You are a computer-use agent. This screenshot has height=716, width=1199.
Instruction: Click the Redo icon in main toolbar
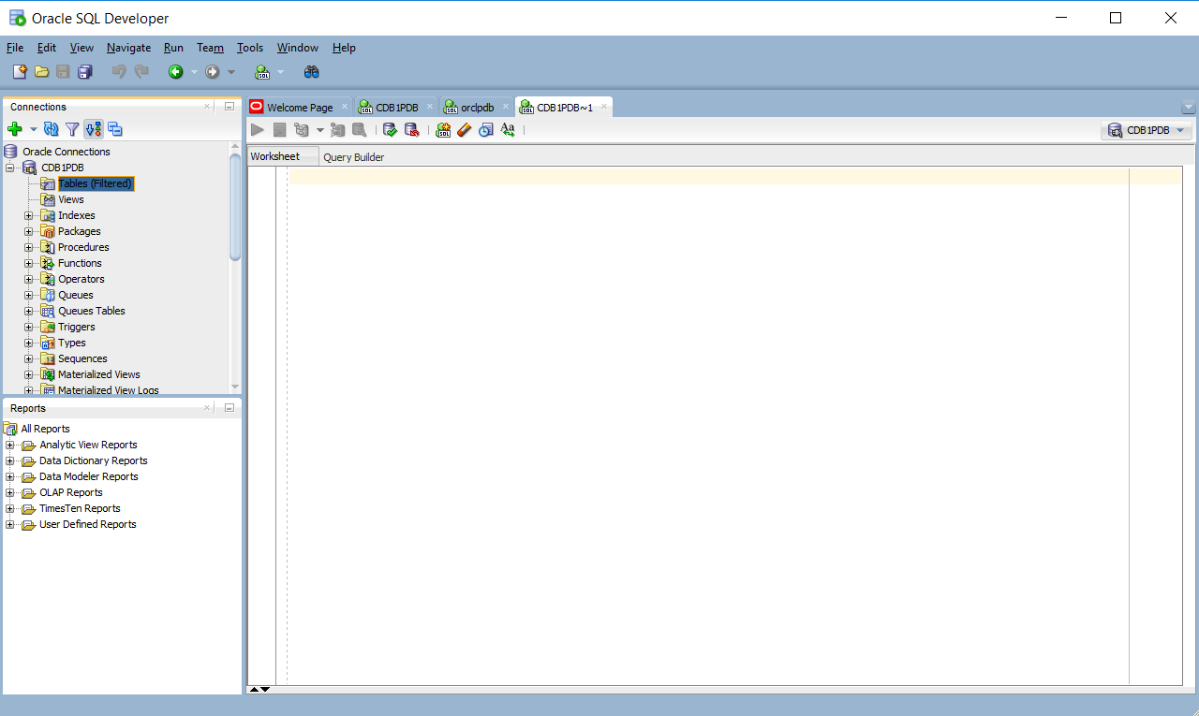(x=141, y=72)
